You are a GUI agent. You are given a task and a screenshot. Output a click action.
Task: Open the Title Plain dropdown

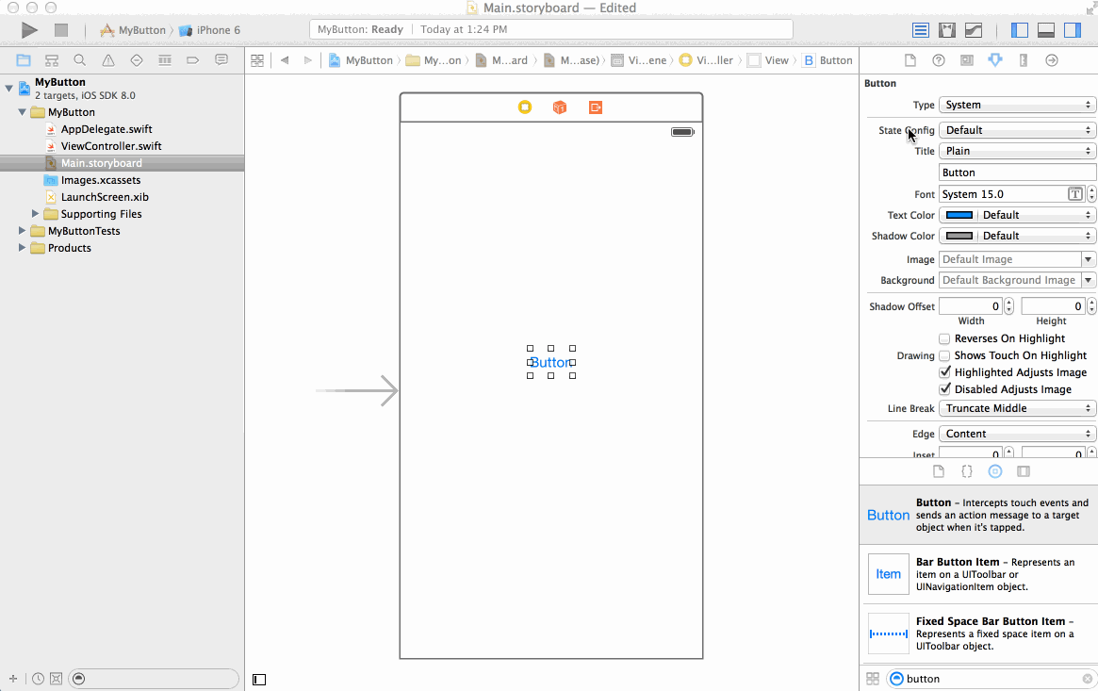tap(1018, 151)
